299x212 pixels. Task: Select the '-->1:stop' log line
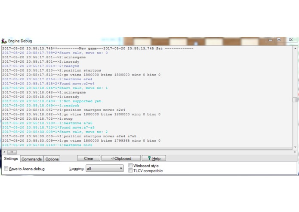coord(37,118)
